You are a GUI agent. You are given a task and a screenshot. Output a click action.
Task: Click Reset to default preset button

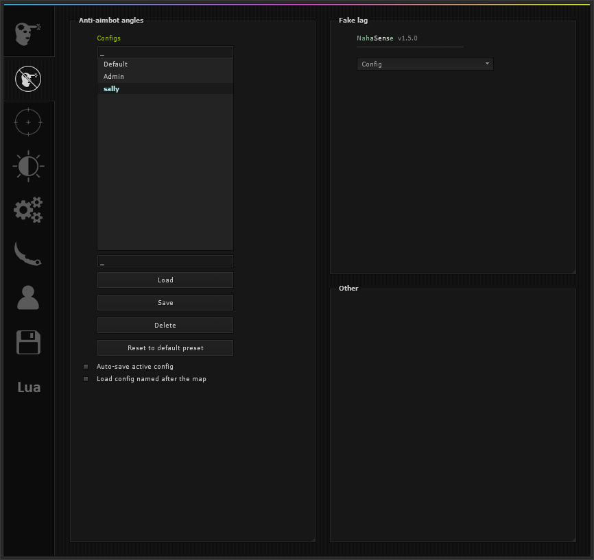click(x=165, y=348)
